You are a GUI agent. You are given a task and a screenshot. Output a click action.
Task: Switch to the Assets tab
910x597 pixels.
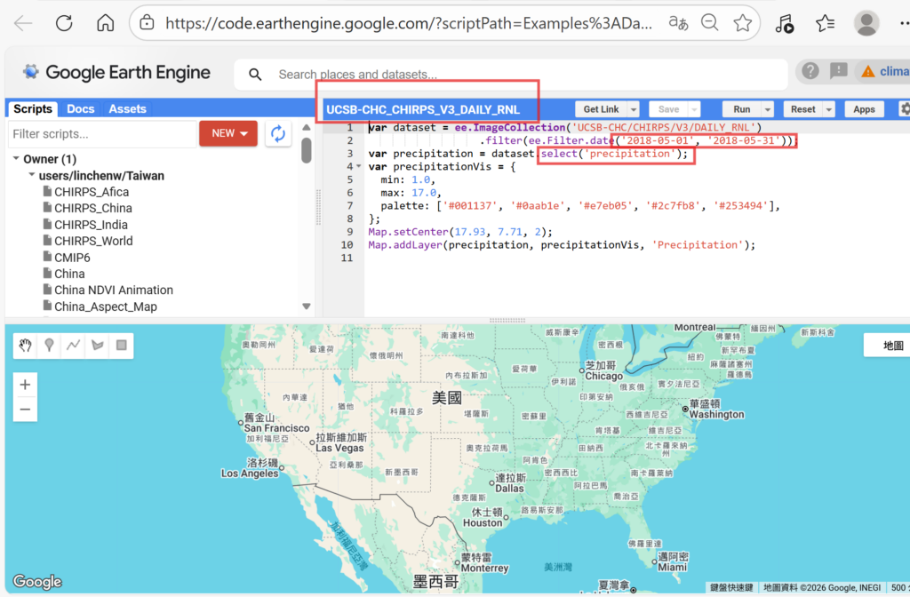tap(127, 108)
